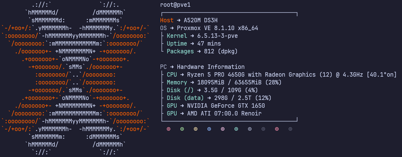
Task: Click the blue color dot
Action: [x=209, y=129]
